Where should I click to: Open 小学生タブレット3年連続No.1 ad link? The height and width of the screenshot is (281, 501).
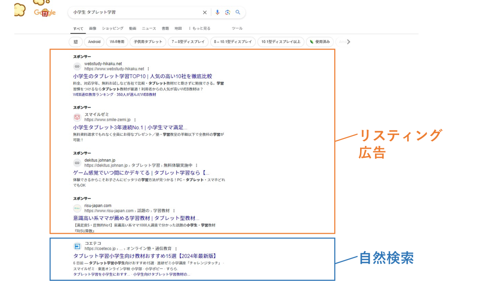coord(130,127)
